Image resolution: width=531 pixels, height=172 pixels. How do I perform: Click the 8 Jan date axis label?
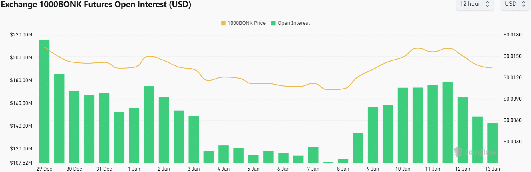pos(343,169)
